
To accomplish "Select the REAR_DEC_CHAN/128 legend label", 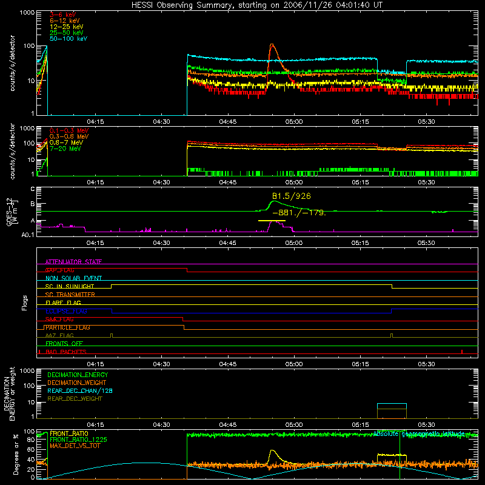I will (x=80, y=390).
